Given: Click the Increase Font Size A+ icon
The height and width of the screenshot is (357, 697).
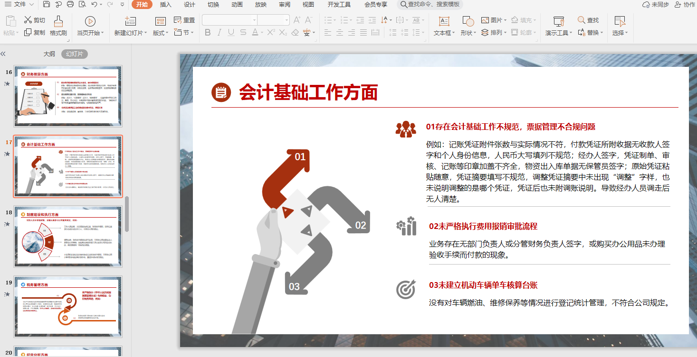Looking at the screenshot, I should pyautogui.click(x=297, y=20).
